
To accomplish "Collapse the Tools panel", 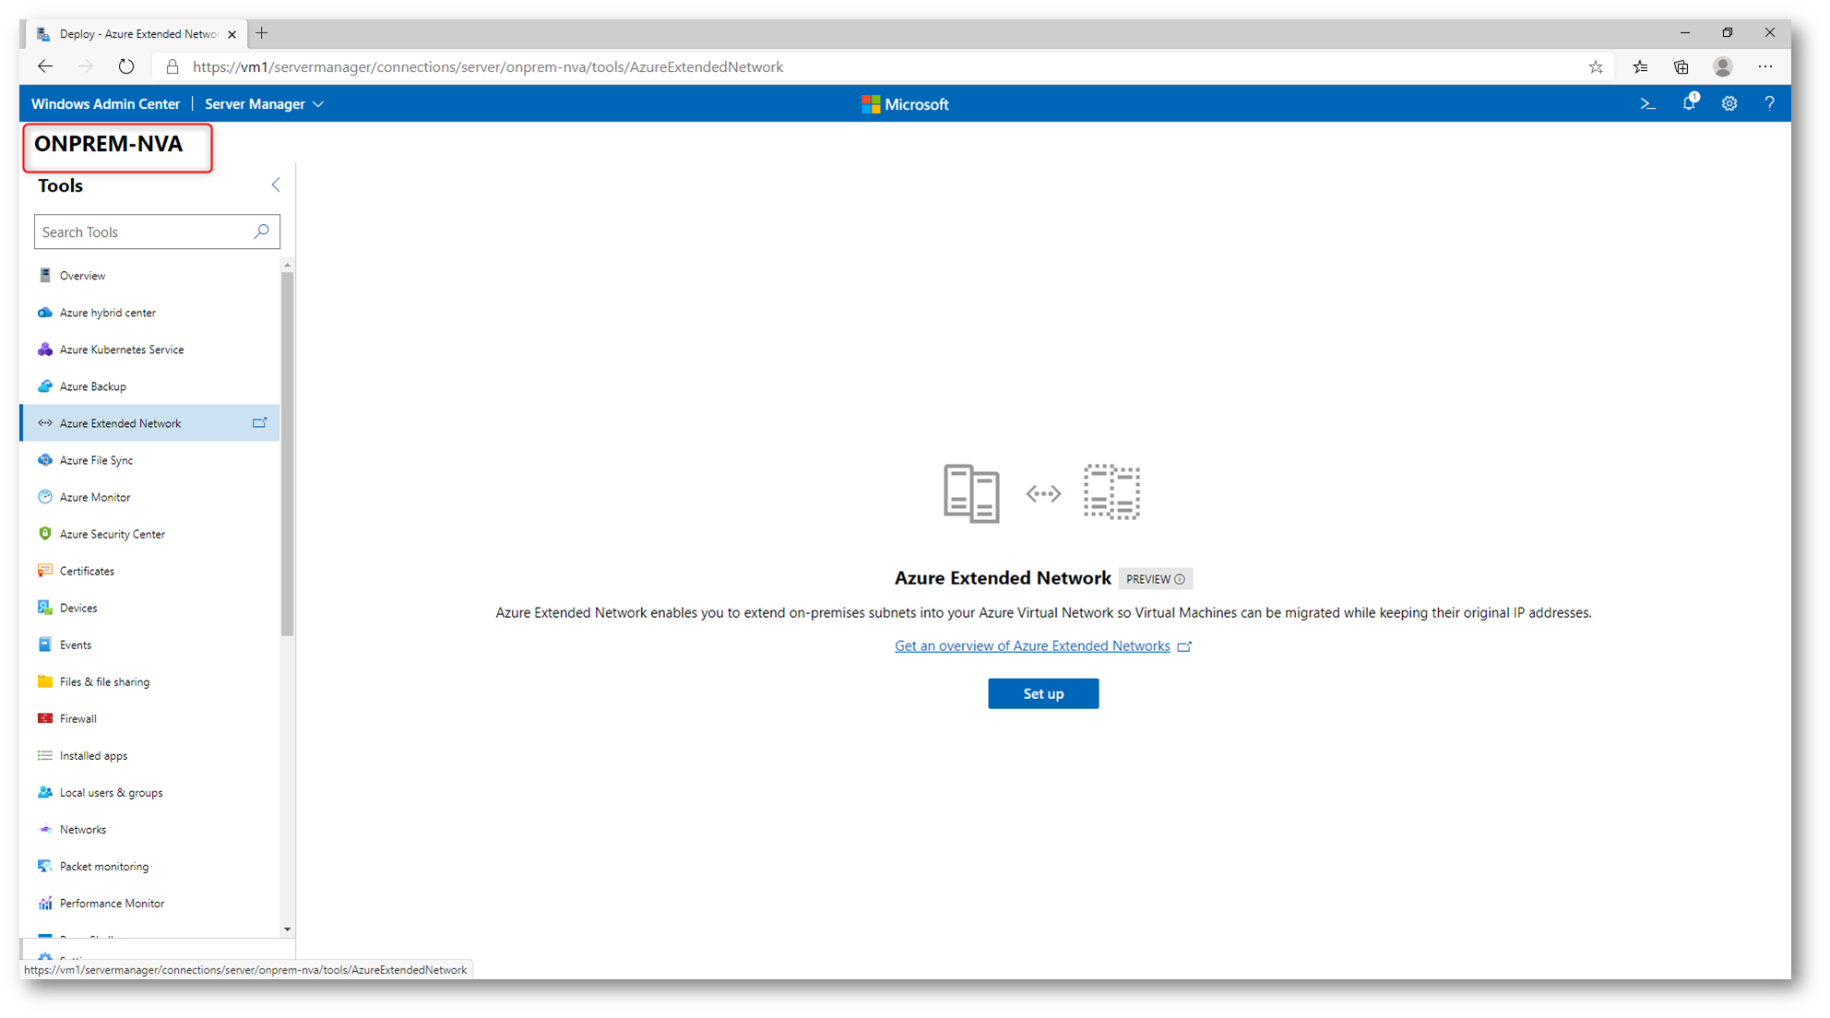I will click(x=276, y=185).
